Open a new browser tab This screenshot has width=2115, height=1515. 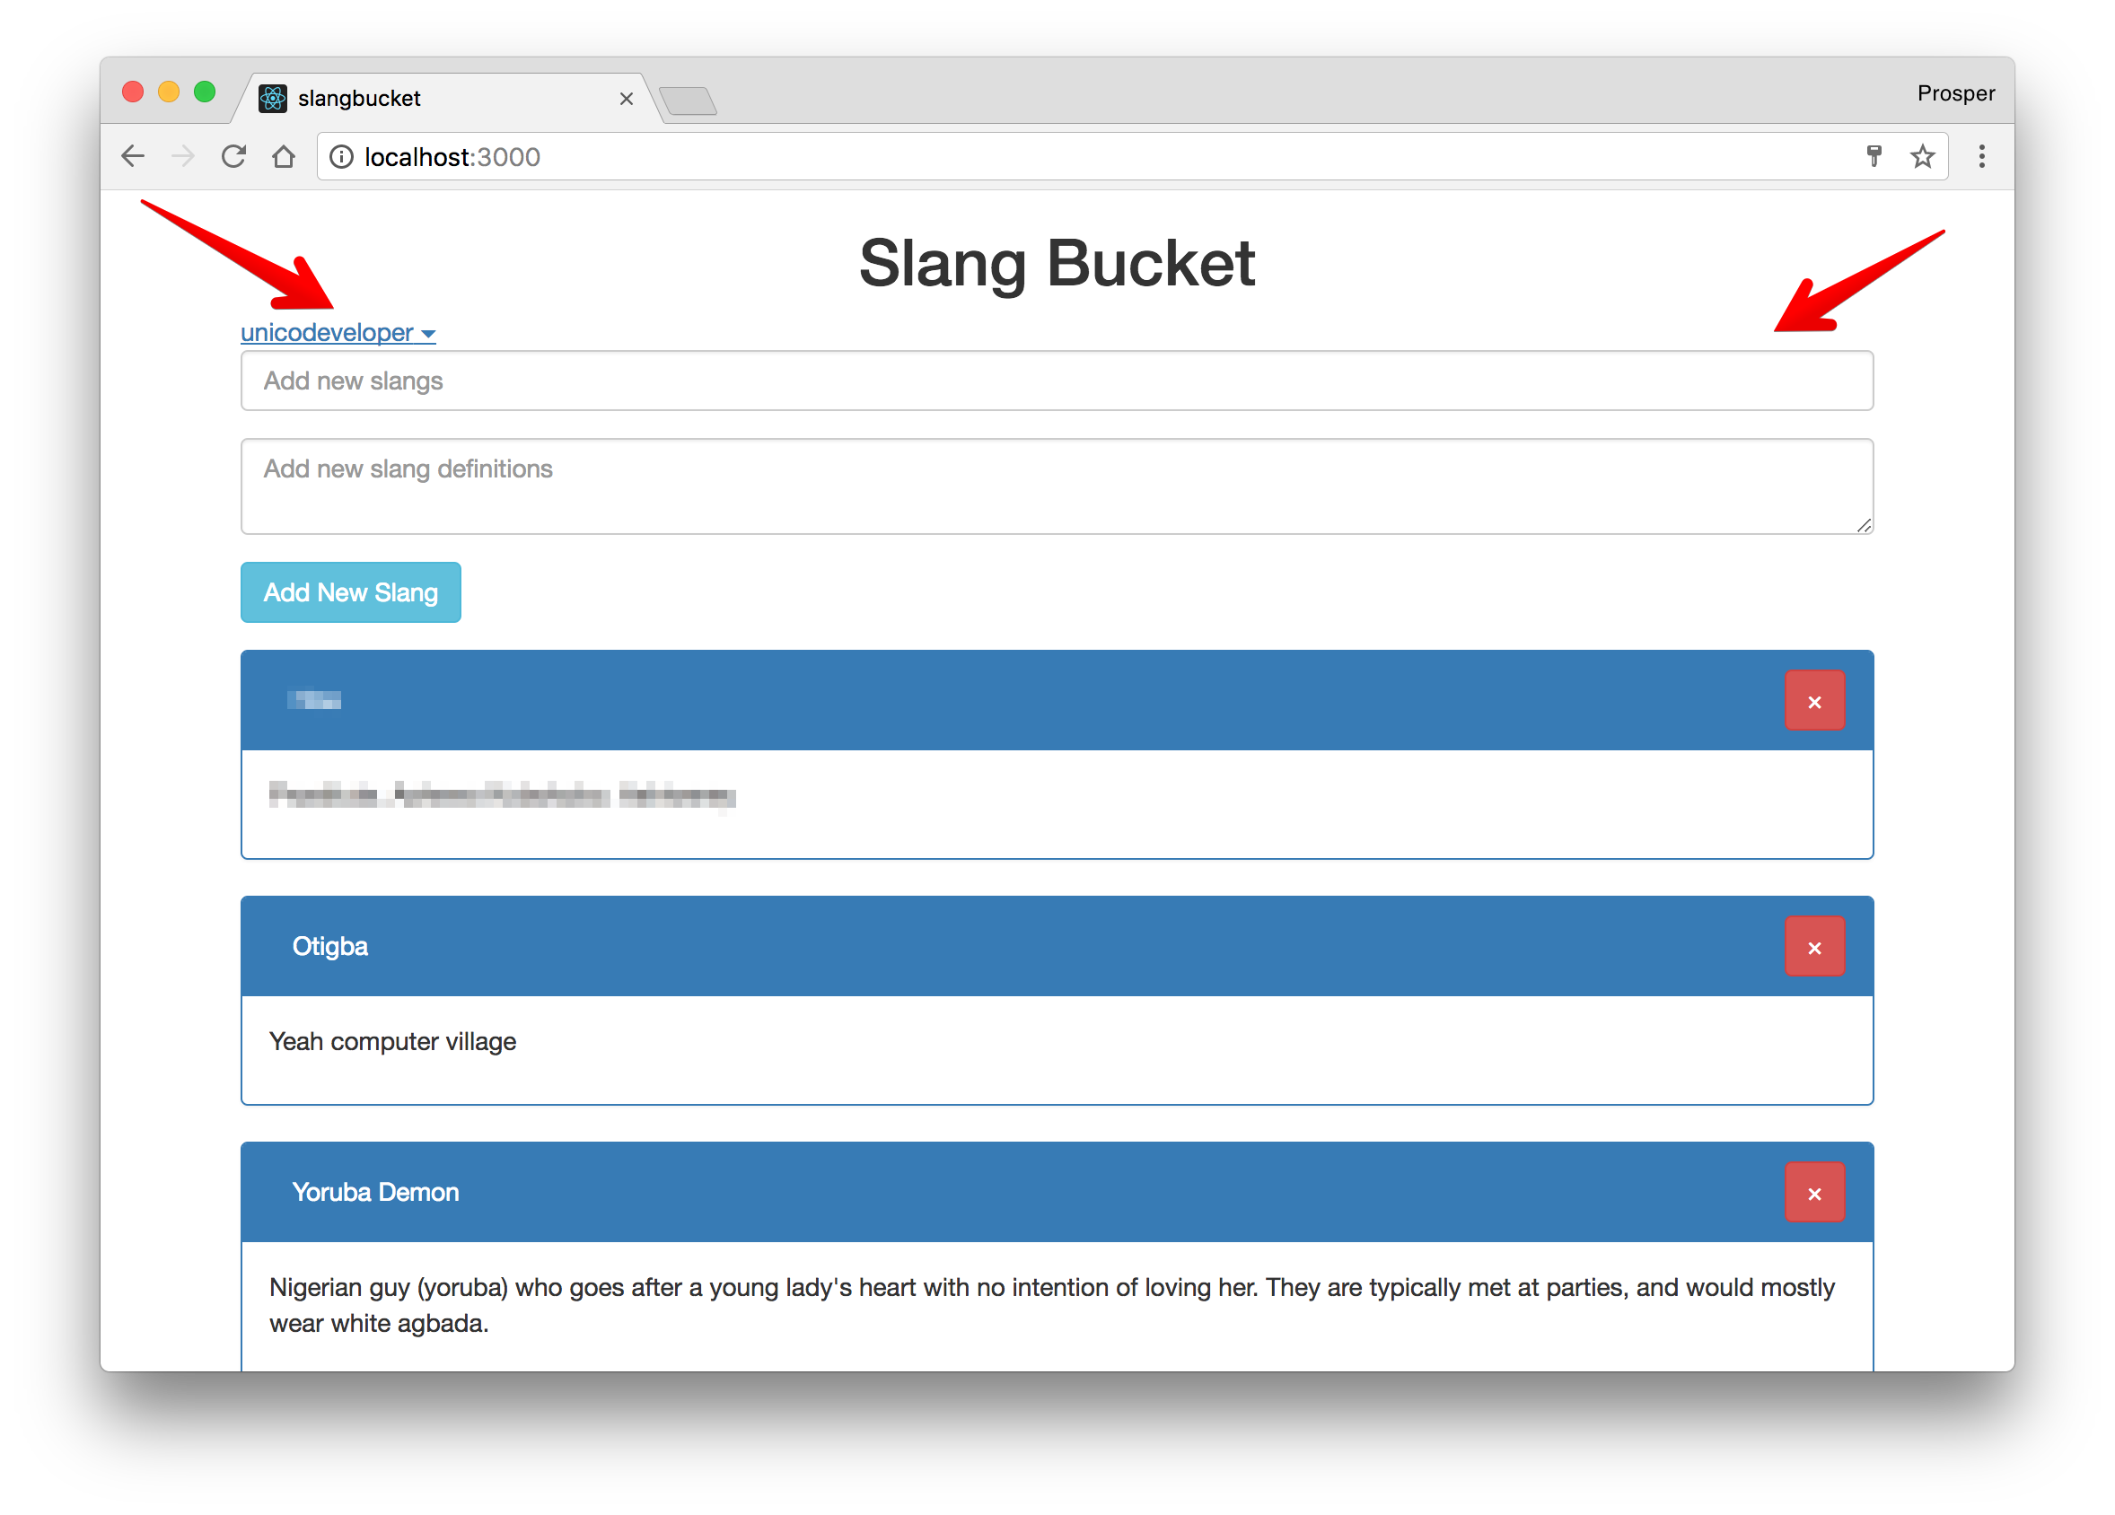click(689, 101)
